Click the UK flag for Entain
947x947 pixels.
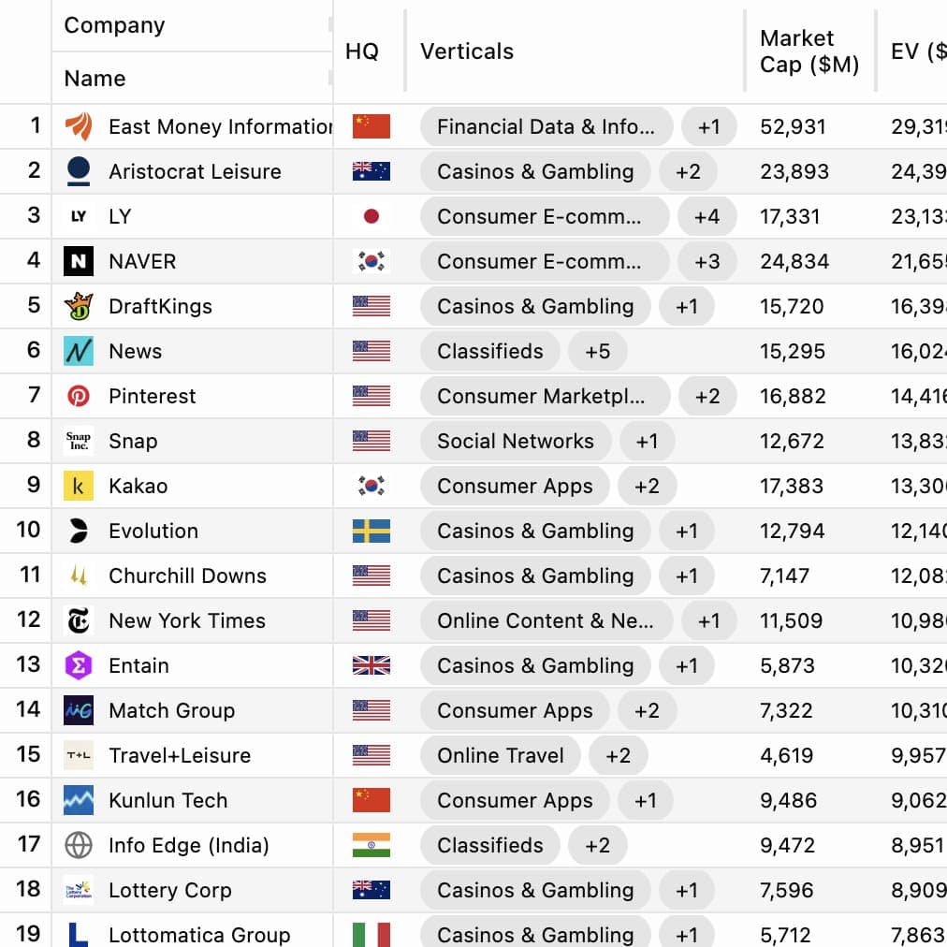(372, 665)
